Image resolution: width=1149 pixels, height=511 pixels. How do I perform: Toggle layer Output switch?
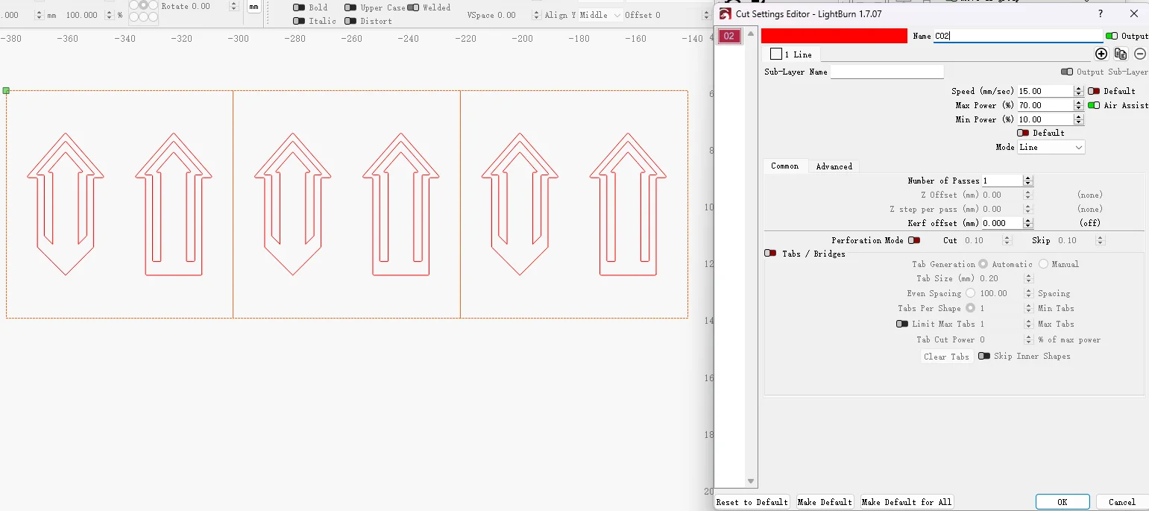(x=1112, y=36)
